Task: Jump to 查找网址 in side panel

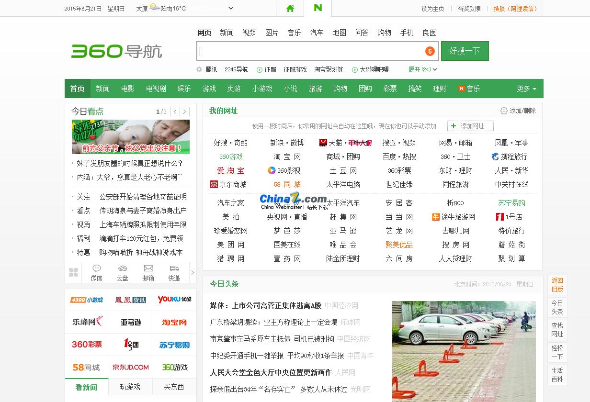Action: pyautogui.click(x=557, y=330)
